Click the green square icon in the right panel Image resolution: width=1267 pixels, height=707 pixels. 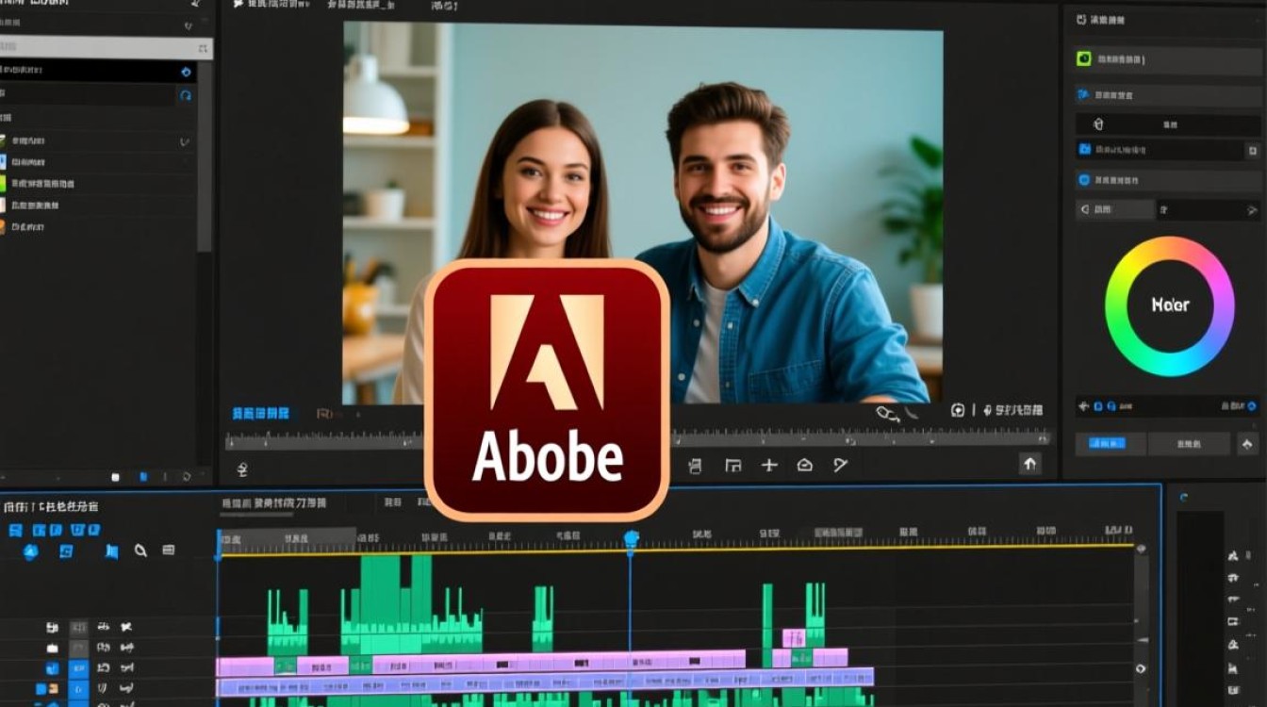1084,58
